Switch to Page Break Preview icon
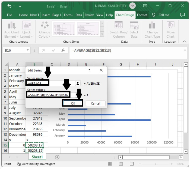The height and width of the screenshot is (169, 190). point(131,164)
